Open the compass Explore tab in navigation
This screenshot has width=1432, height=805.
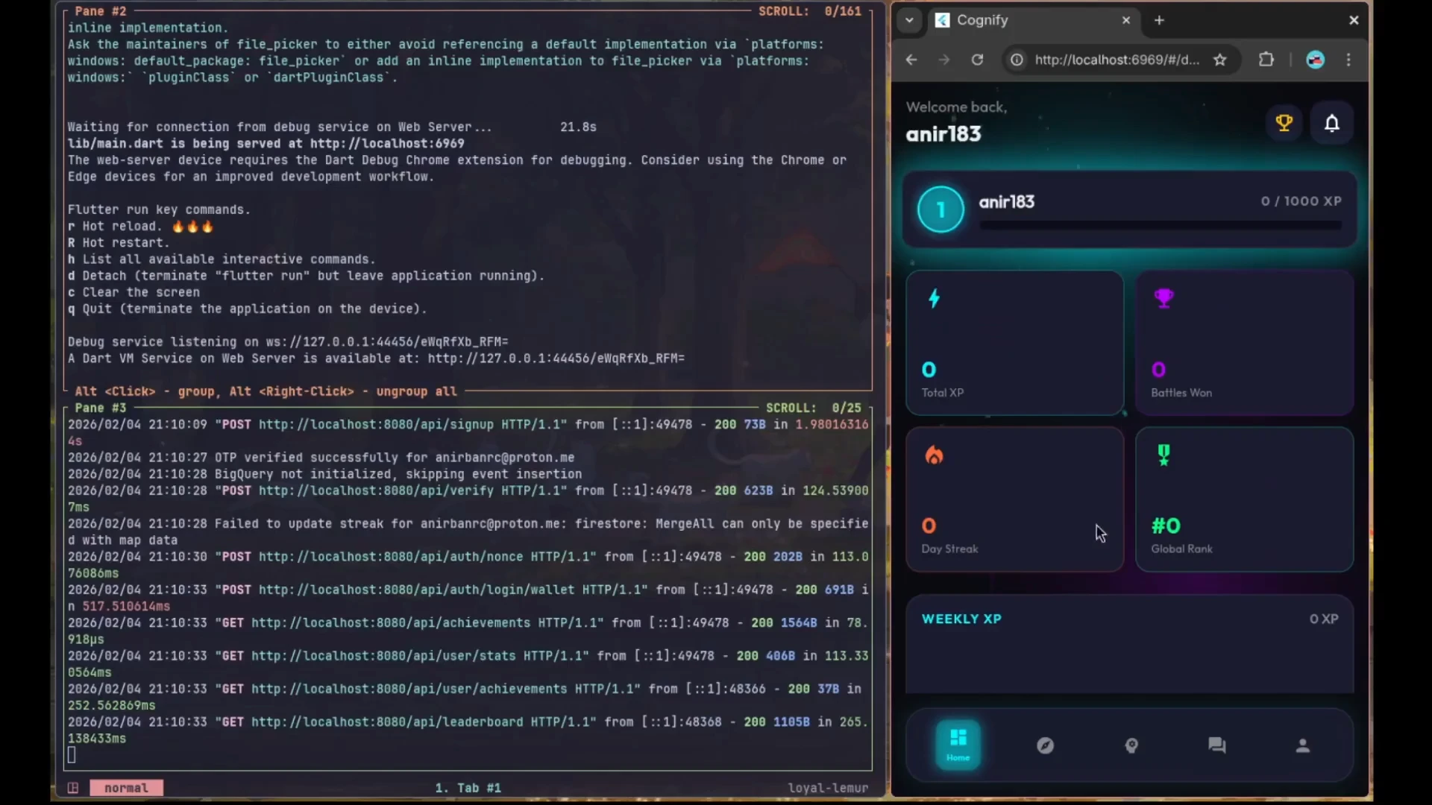tap(1046, 745)
